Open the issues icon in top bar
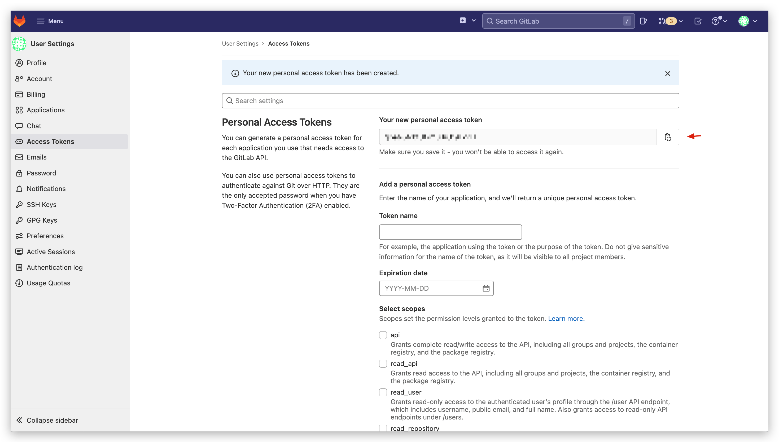The width and height of the screenshot is (779, 442). click(x=643, y=21)
